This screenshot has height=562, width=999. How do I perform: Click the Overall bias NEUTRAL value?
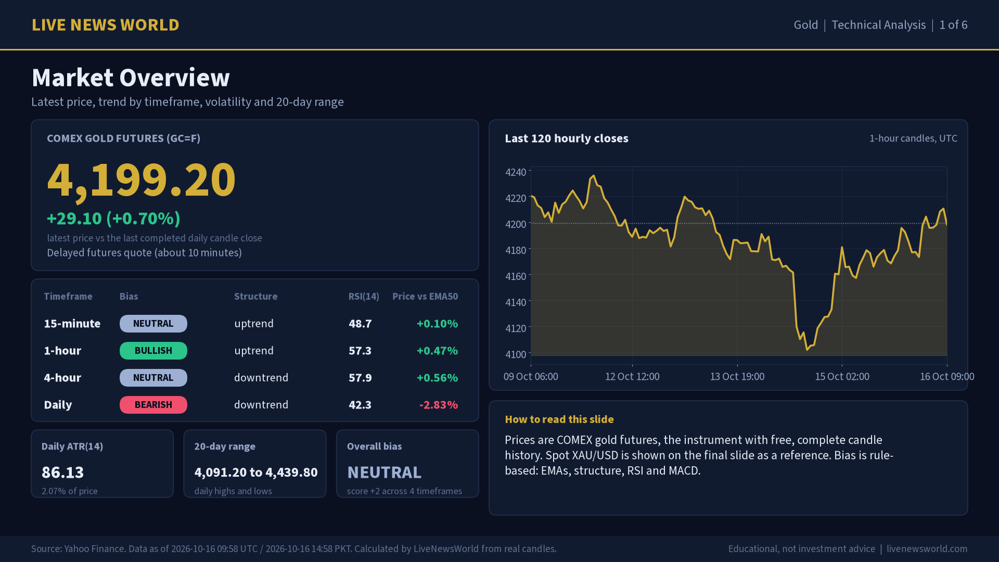pyautogui.click(x=384, y=472)
